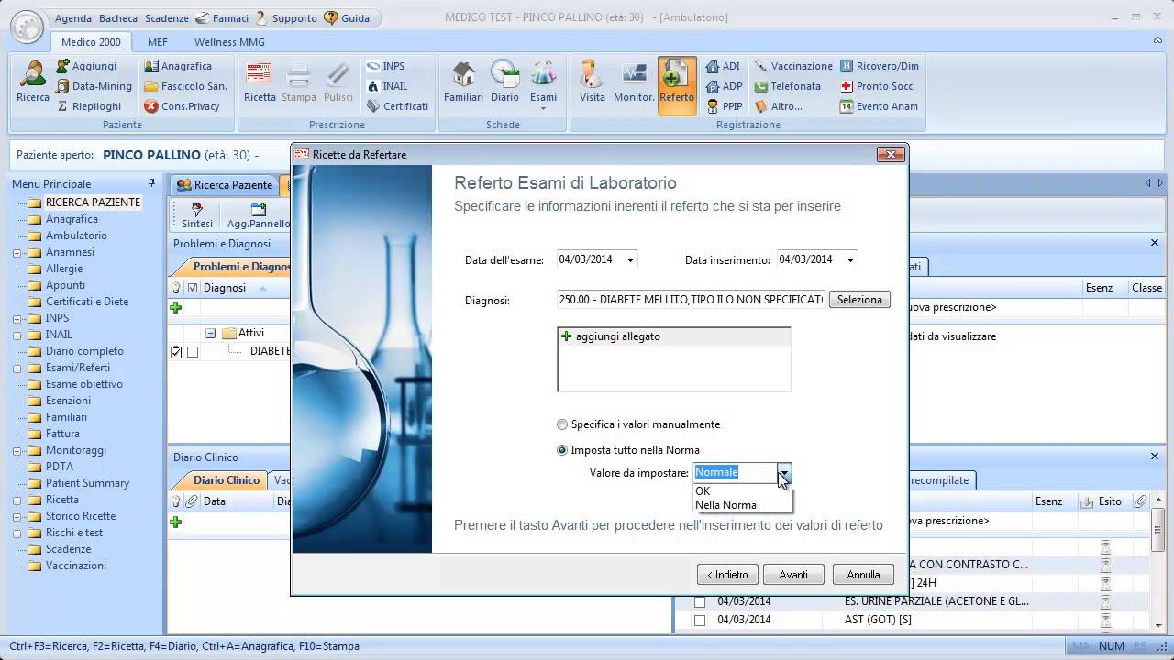Open INPS prescription option
The width and height of the screenshot is (1174, 660).
[x=385, y=66]
